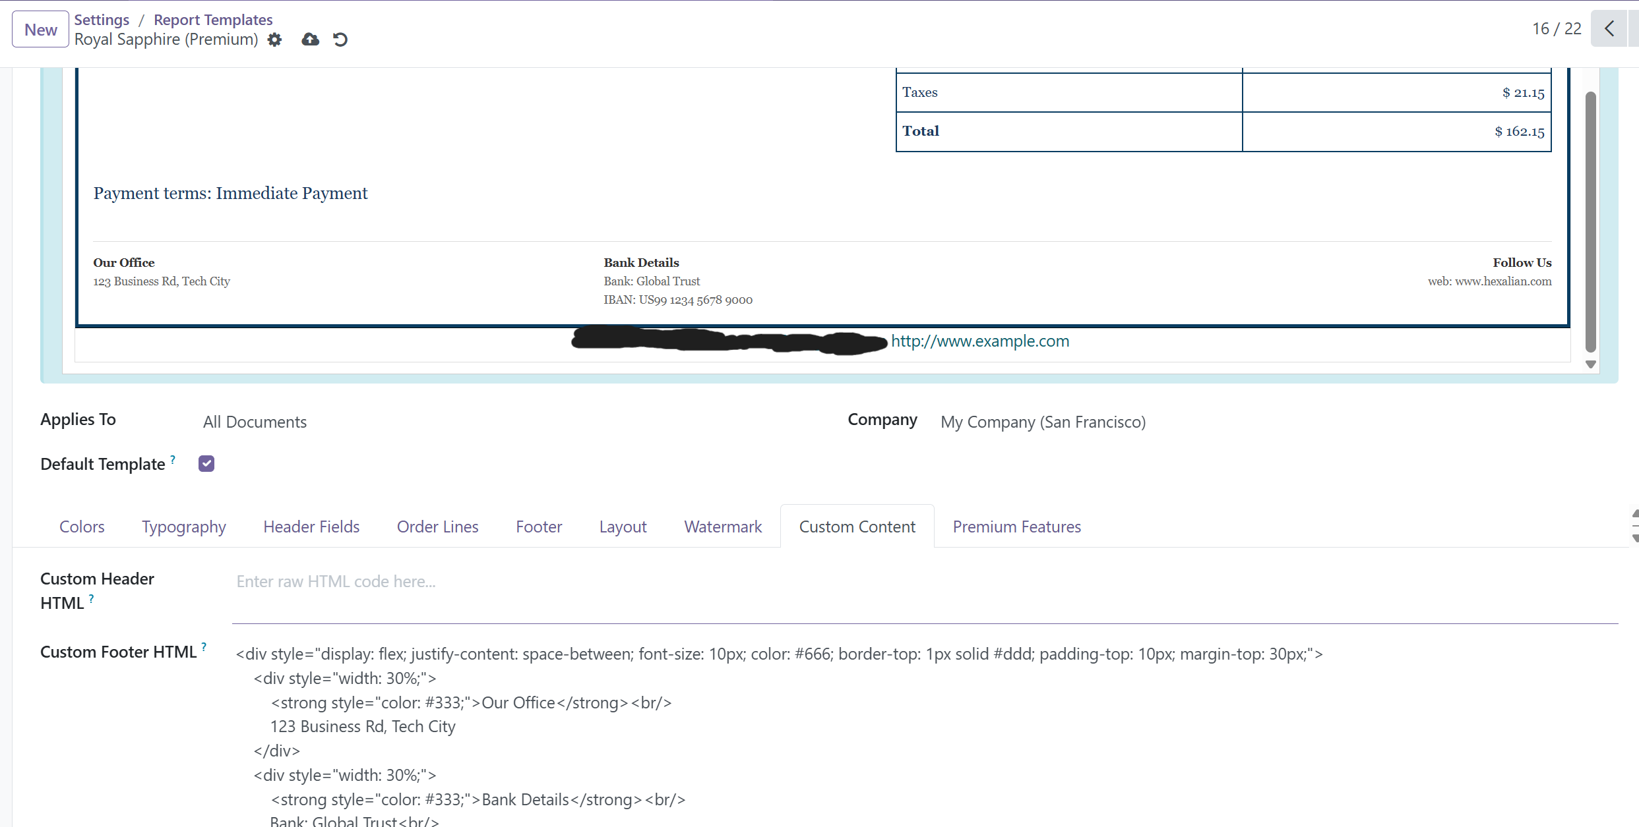Click the Taxes label in the preview table
Screen dimensions: 1639x827
pyautogui.click(x=919, y=93)
